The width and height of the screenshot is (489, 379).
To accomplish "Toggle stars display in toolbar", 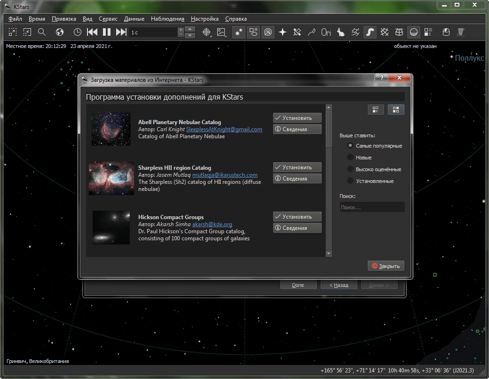I will (x=238, y=32).
